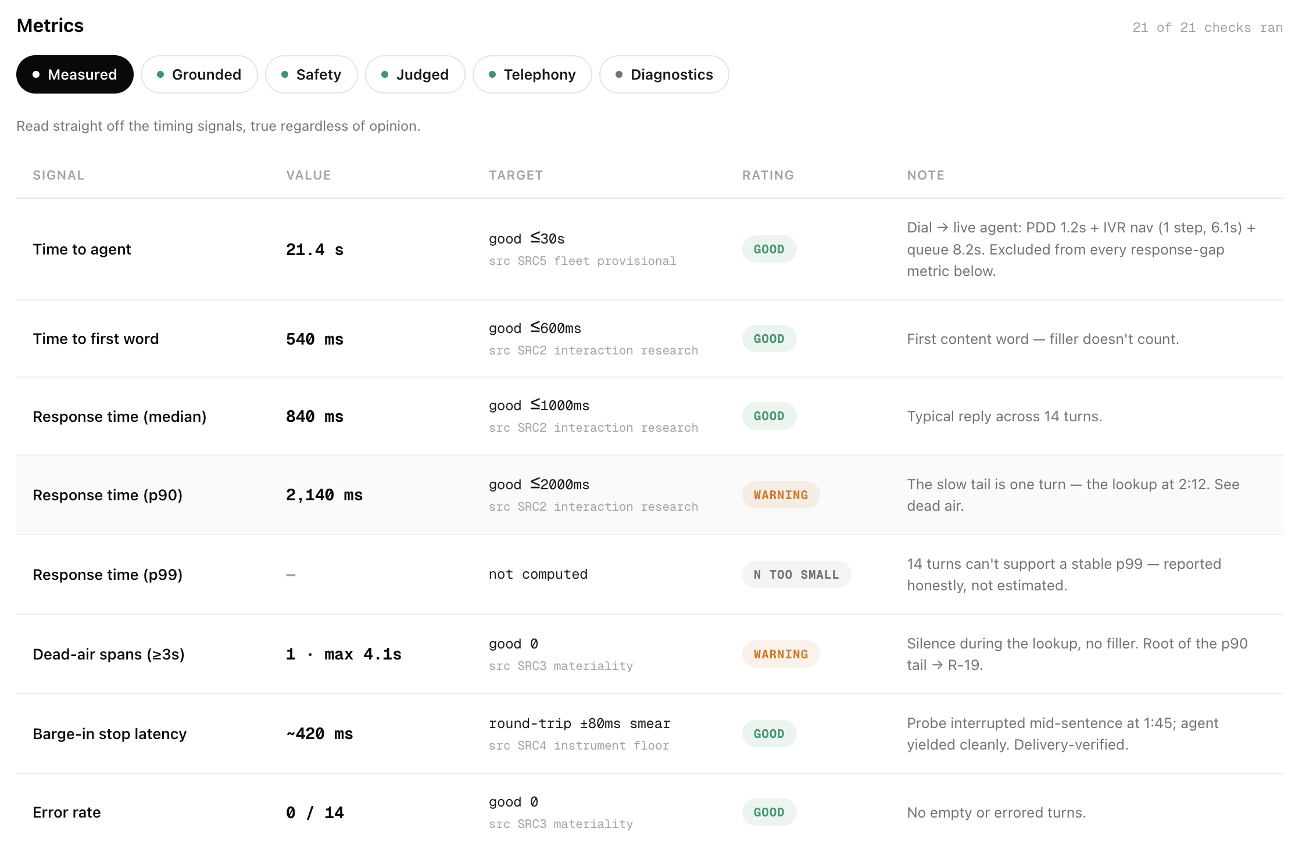Image resolution: width=1295 pixels, height=853 pixels.
Task: Click the ~420 ms value
Action: [320, 734]
